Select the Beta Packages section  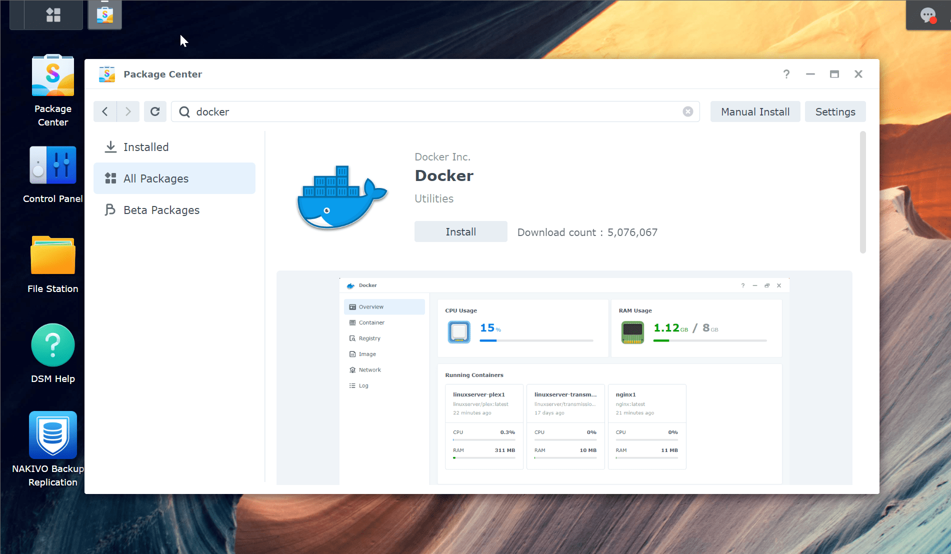[x=161, y=210]
